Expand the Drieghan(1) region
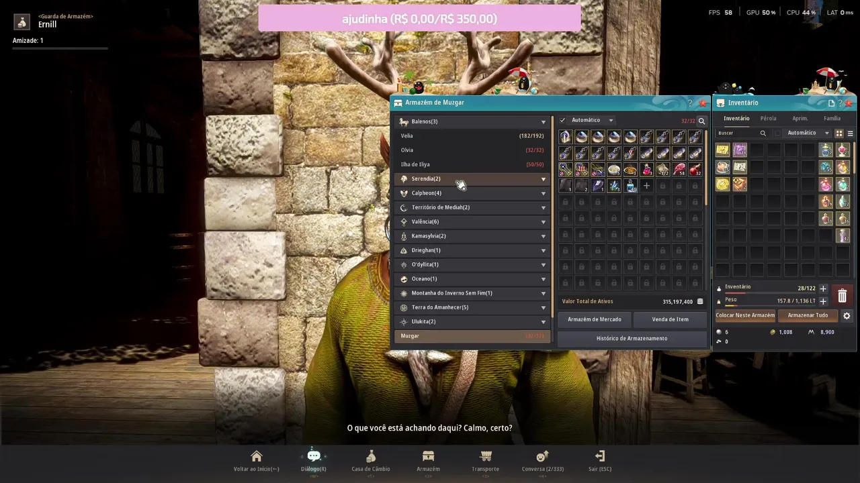Screen dimensions: 860x483 [x=472, y=250]
